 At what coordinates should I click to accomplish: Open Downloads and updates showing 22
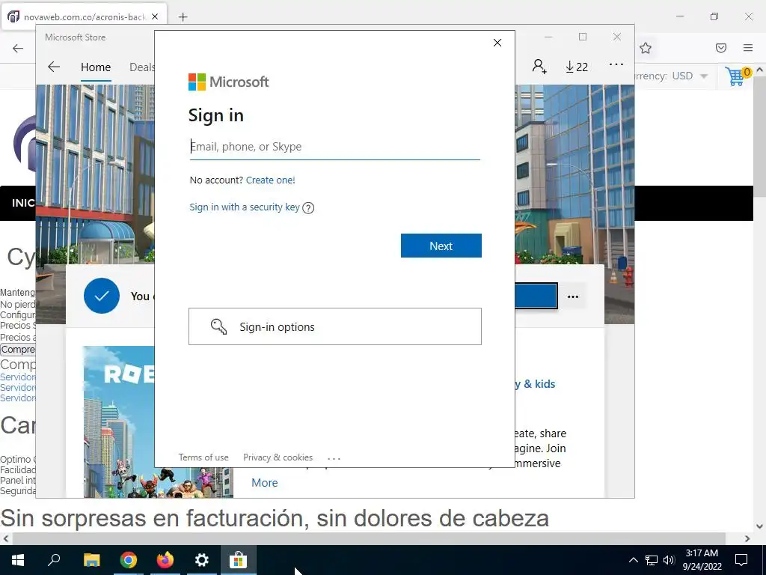[x=577, y=67]
